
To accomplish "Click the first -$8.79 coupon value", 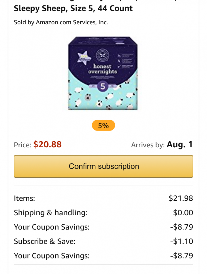I will [183, 227].
